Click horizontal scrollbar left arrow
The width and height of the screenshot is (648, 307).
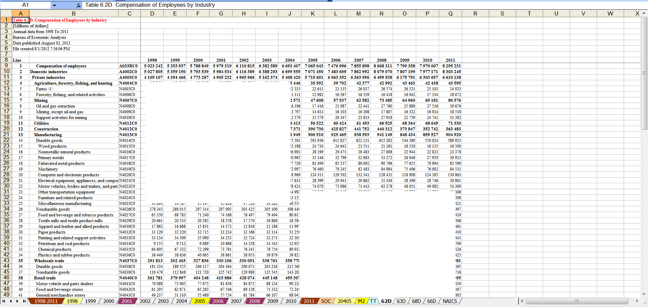tap(522, 301)
